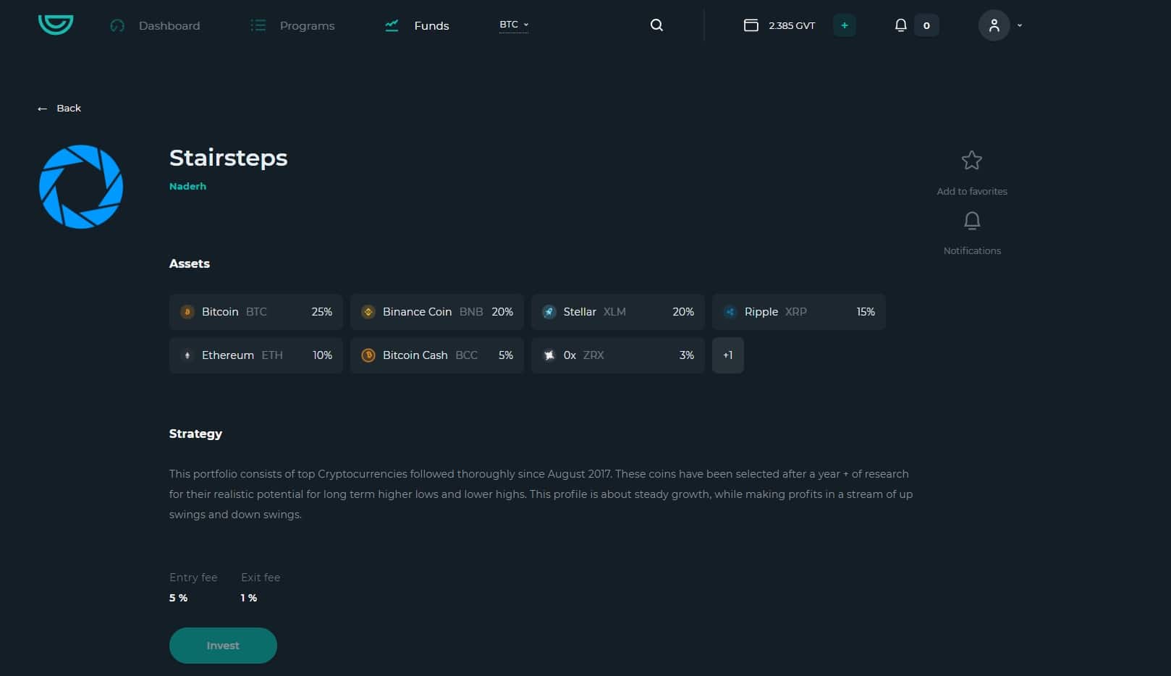The height and width of the screenshot is (676, 1171).
Task: Open the BTC currency dropdown
Action: point(513,25)
